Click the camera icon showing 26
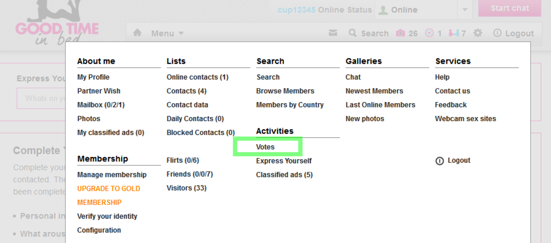Image resolution: width=551 pixels, height=243 pixels. point(400,33)
